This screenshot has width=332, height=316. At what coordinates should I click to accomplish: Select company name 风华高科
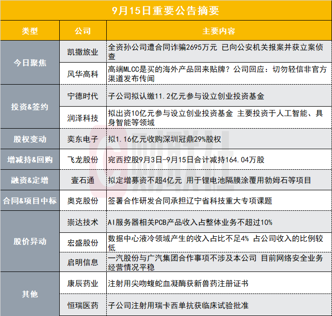[x=83, y=74]
